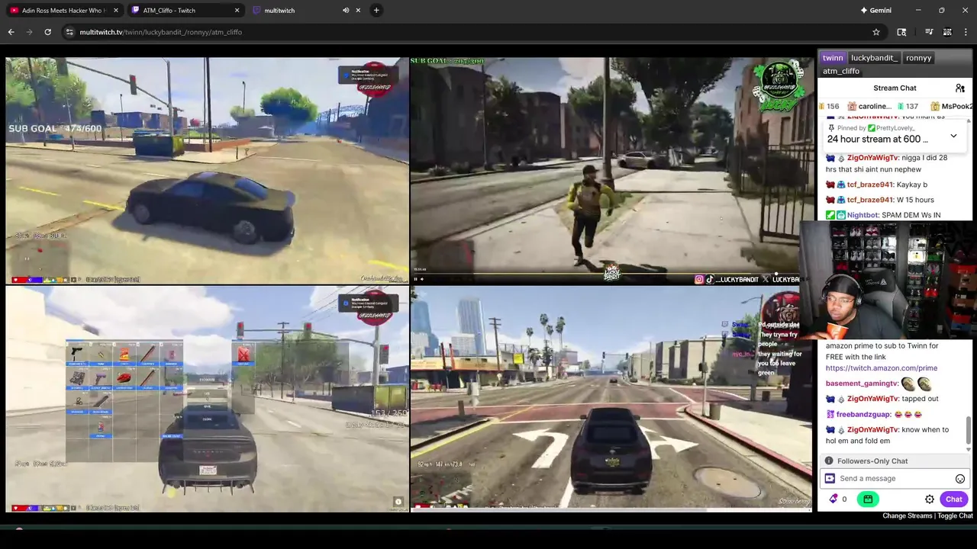Open the twitch.amazon.com/prime link
The width and height of the screenshot is (977, 549).
click(x=881, y=368)
